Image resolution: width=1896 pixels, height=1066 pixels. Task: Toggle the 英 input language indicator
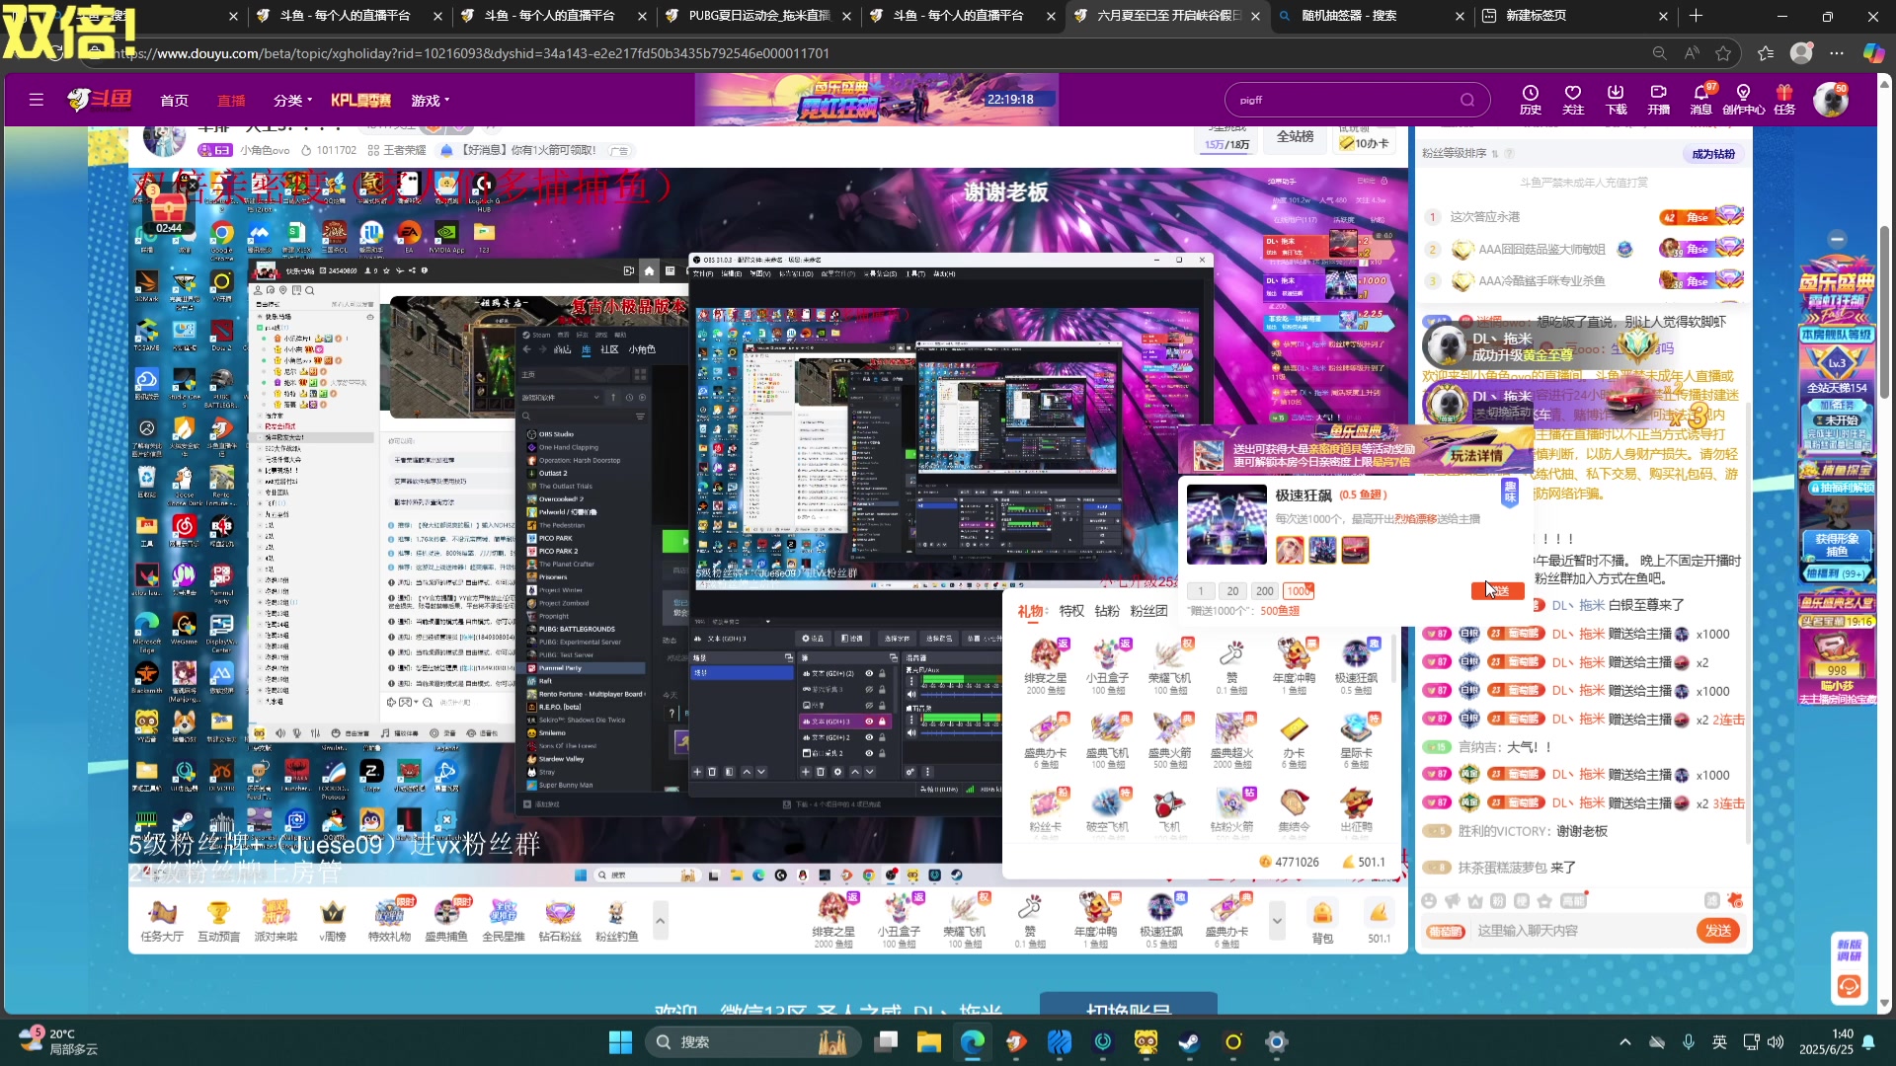tap(1719, 1042)
